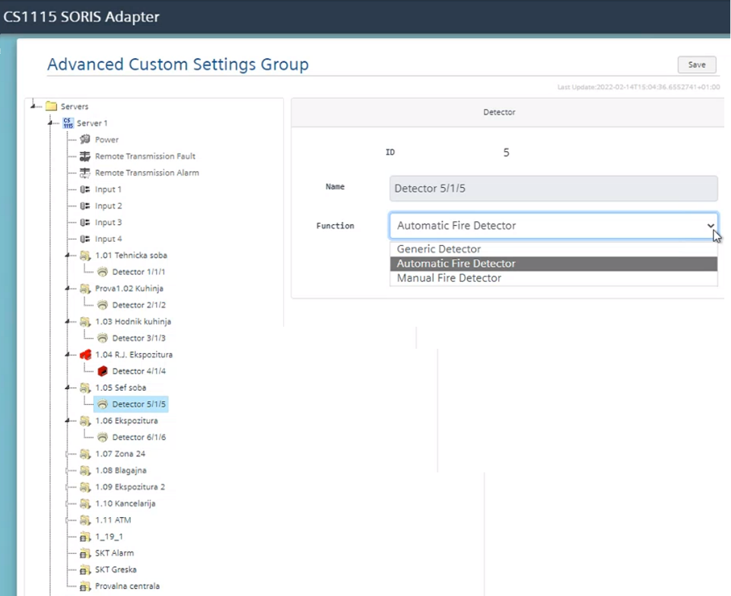
Task: Collapse the 1.01 Tehnicka soba zone
Action: (67, 255)
